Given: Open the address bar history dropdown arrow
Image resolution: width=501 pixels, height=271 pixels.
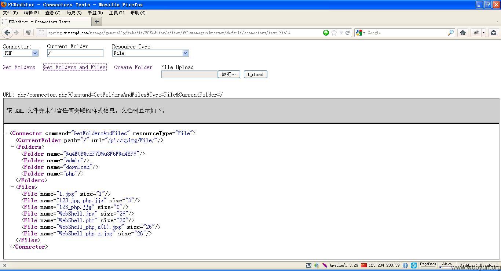Looking at the screenshot, I should click(x=341, y=33).
